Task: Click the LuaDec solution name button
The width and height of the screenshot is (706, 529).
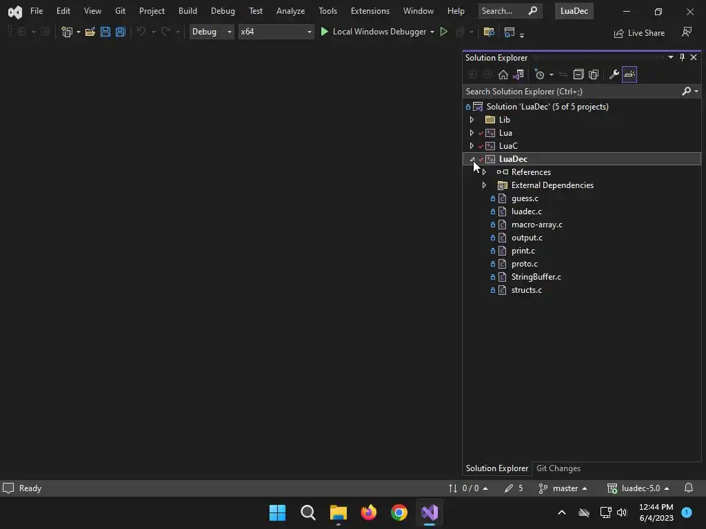Action: pos(574,11)
